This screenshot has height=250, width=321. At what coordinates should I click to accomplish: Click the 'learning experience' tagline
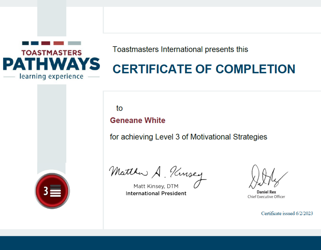(x=51, y=77)
